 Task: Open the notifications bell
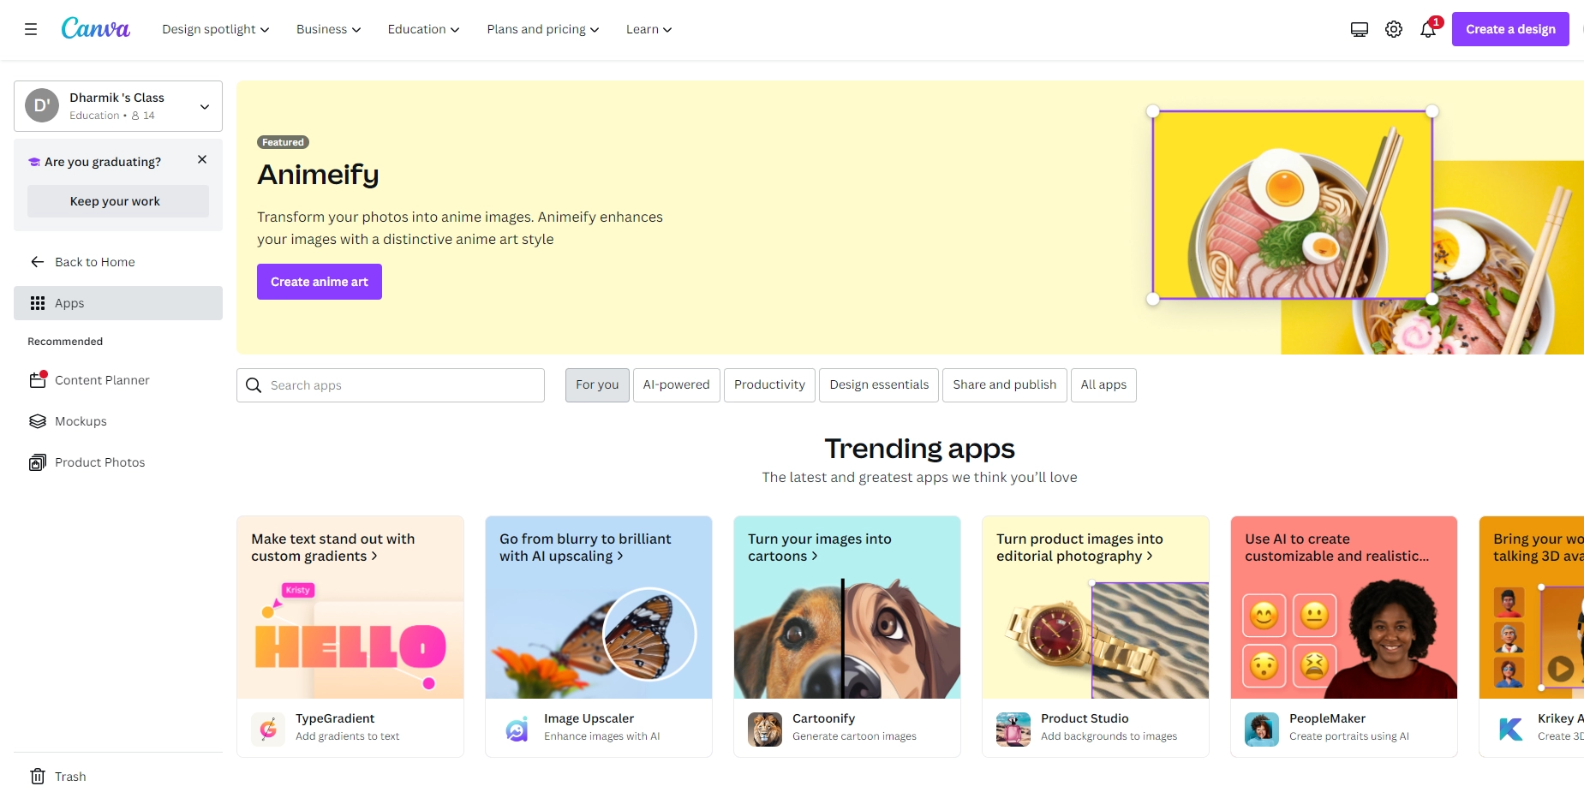coord(1428,29)
